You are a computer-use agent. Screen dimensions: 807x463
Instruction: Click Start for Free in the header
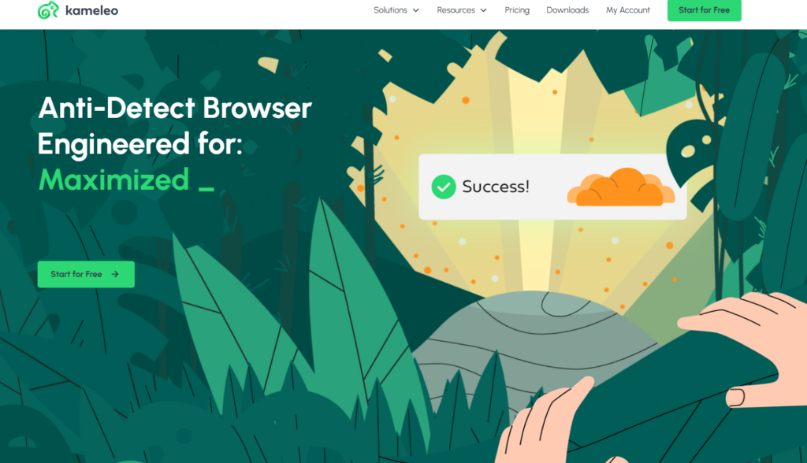[704, 10]
